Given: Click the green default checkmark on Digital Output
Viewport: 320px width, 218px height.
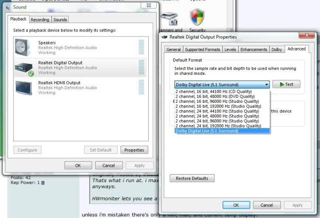Looking at the screenshot, I should (31, 73).
